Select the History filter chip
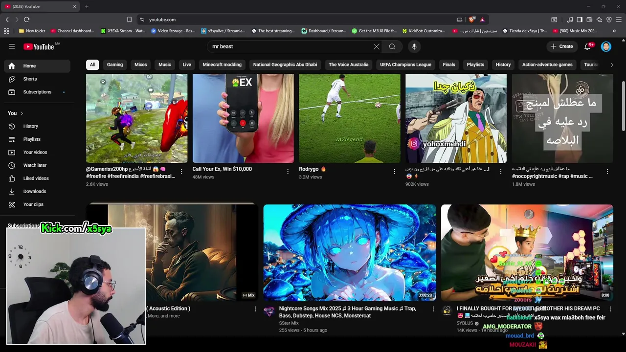626x352 pixels. point(503,65)
